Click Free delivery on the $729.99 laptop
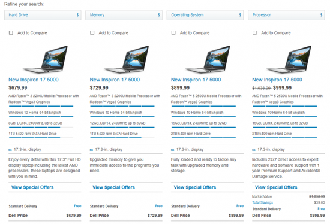Screen dimensions: 330x224 [159, 206]
